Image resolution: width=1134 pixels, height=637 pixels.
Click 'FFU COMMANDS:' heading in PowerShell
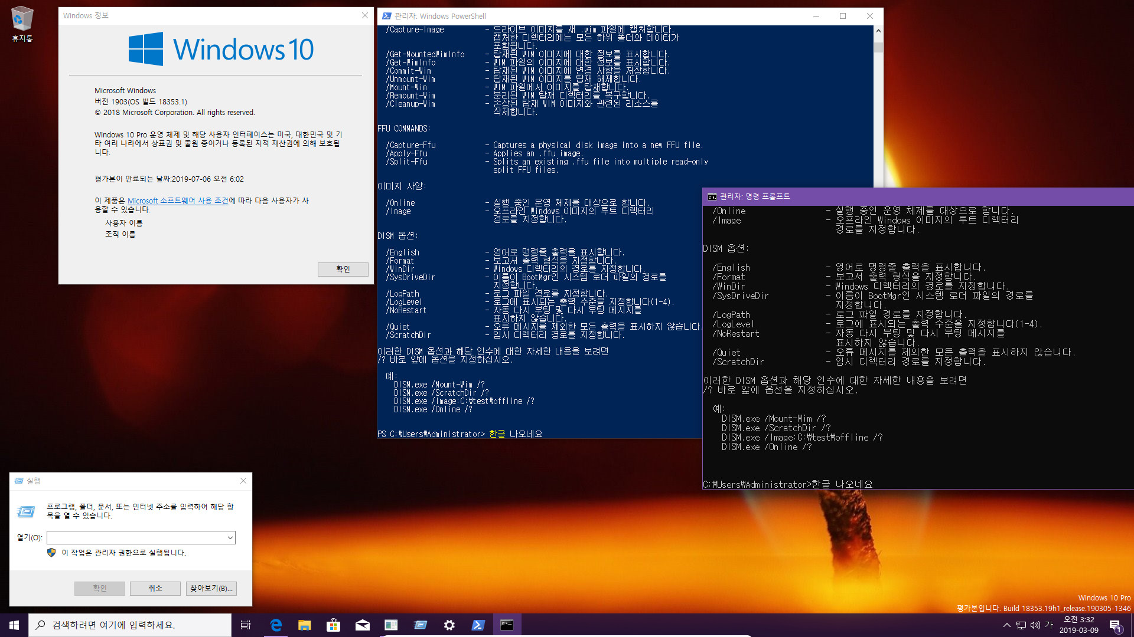point(404,129)
